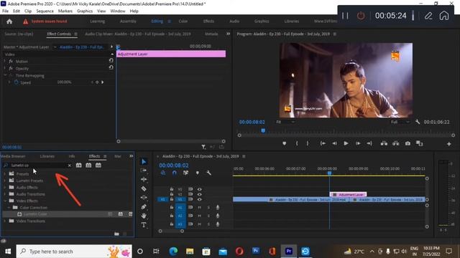Add a marker from the timeline header
This screenshot has width=460, height=258.
pyautogui.click(x=198, y=173)
